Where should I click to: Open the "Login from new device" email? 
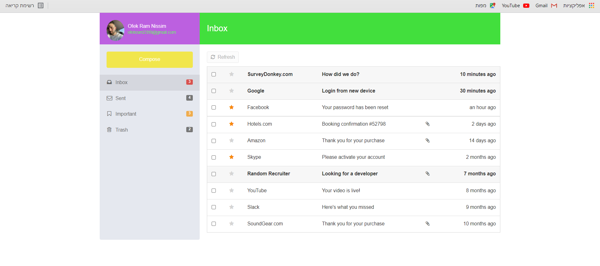click(x=348, y=91)
